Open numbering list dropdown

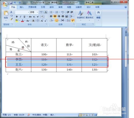click(x=59, y=12)
